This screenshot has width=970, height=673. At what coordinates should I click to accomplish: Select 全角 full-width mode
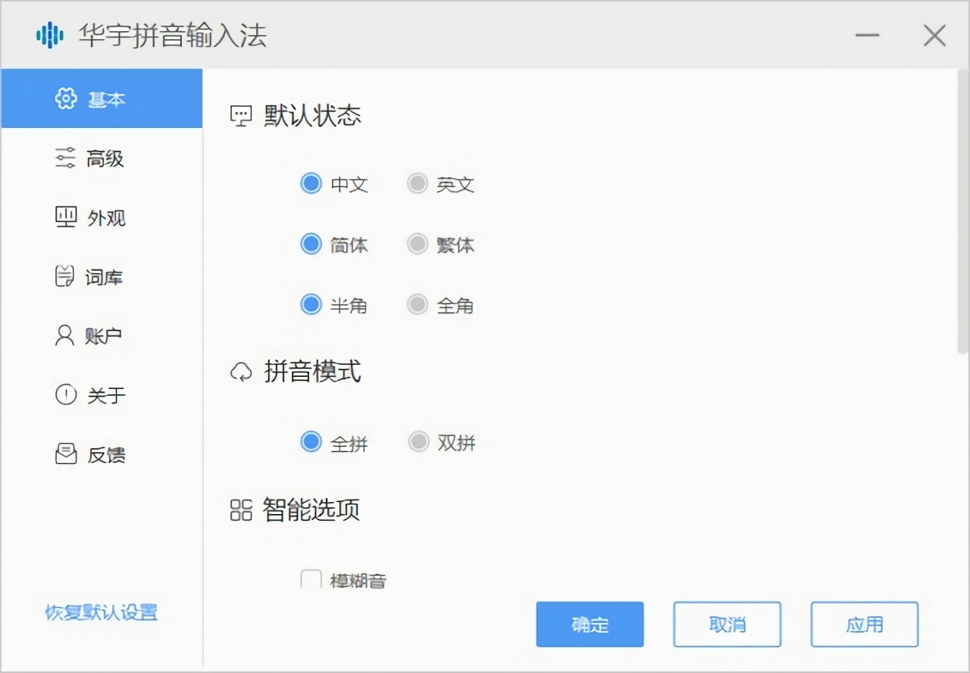point(418,304)
